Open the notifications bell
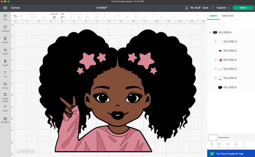 click(187, 8)
